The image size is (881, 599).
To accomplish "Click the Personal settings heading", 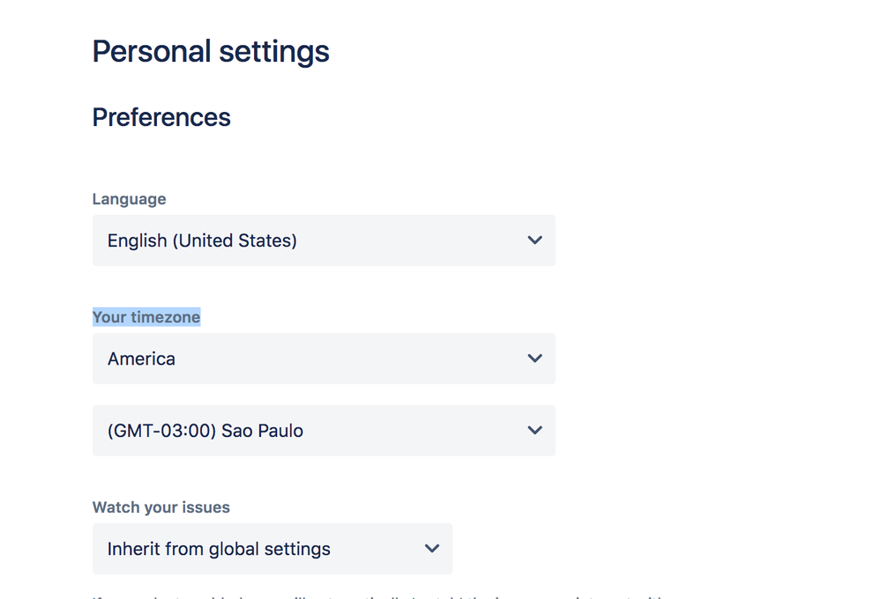I will click(210, 51).
